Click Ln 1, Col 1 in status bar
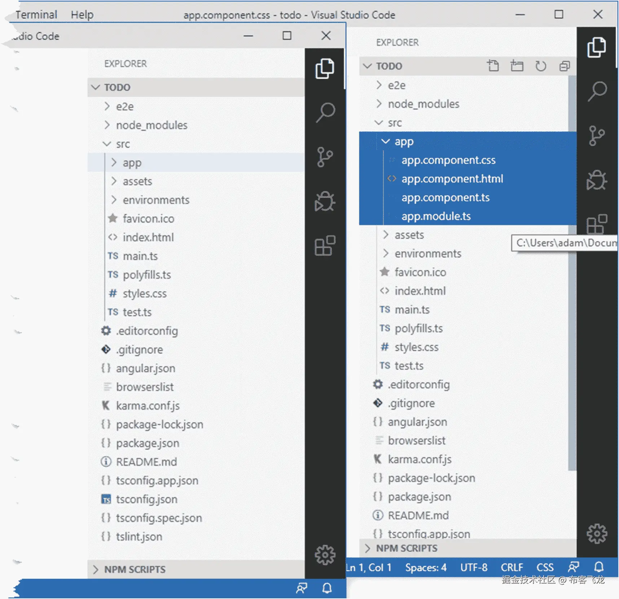Viewport: 619px width, 599px height. click(369, 568)
